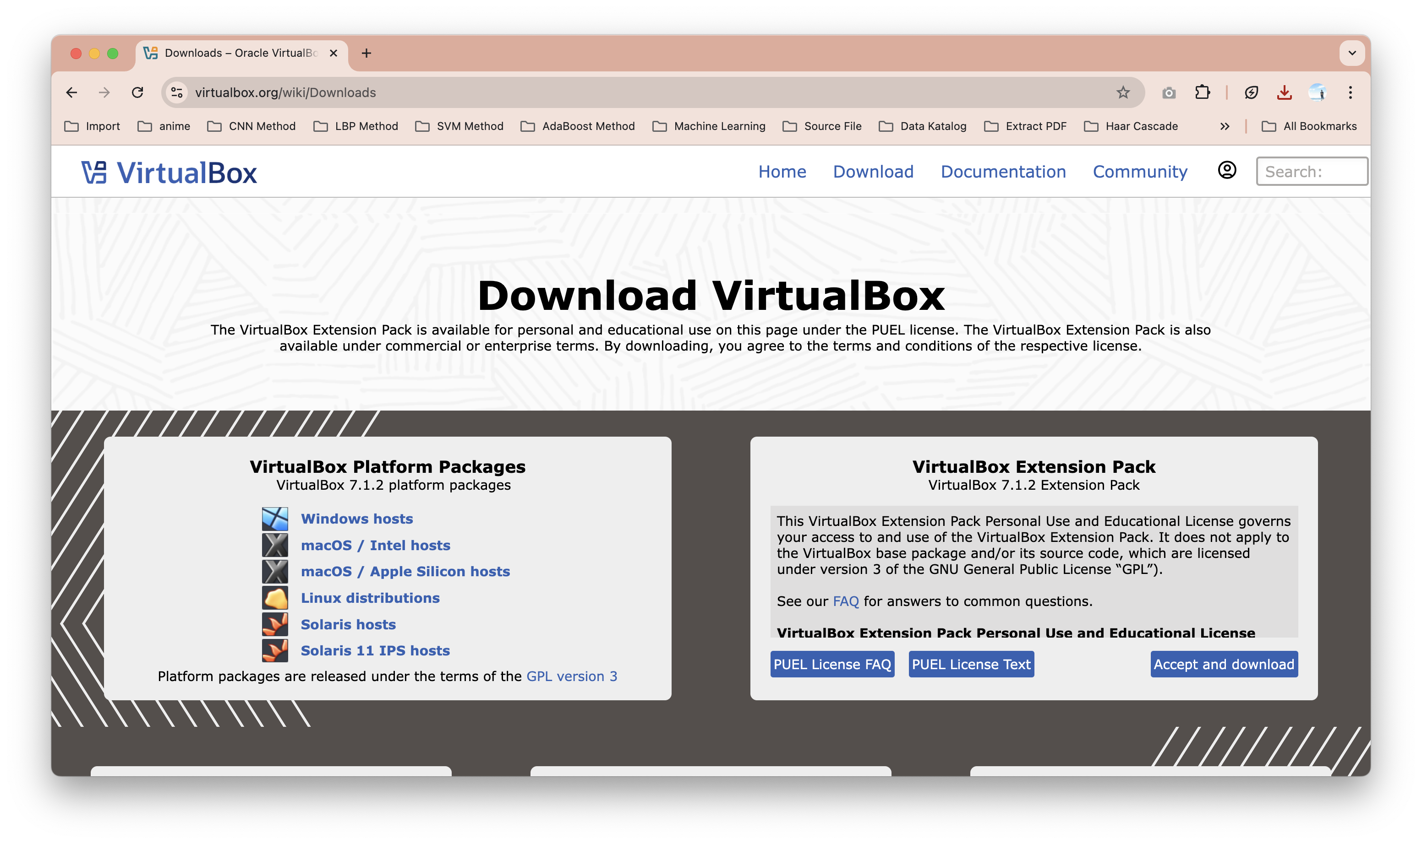Open the downloads tray icon in toolbar
Image resolution: width=1422 pixels, height=844 pixels.
pyautogui.click(x=1284, y=92)
